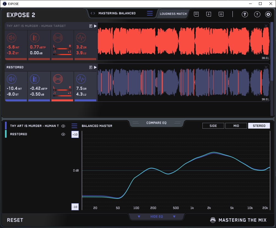276x228 pixels.
Task: Open the settings gear icon
Action: click(268, 14)
